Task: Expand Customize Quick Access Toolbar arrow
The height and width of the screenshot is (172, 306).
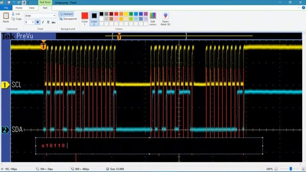Action: (28, 3)
